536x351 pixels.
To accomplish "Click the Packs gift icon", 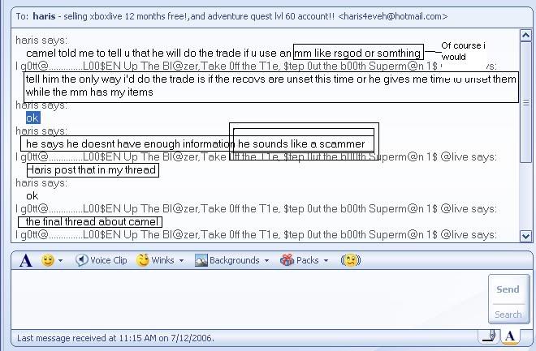I will pos(287,261).
